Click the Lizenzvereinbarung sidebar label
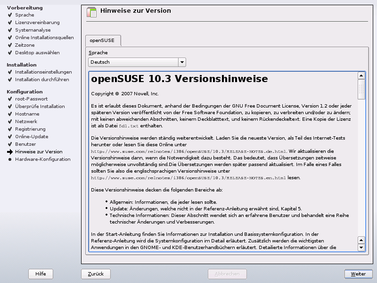 click(x=37, y=23)
